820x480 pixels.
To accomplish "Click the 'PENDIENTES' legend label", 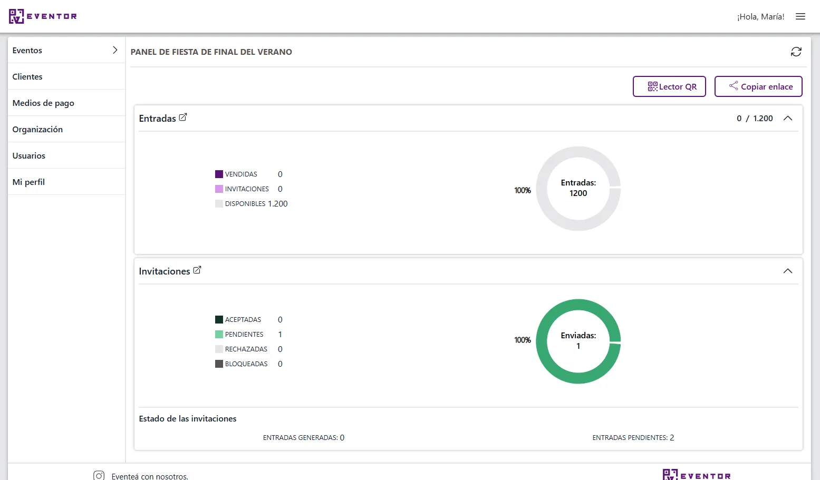I will coord(244,334).
